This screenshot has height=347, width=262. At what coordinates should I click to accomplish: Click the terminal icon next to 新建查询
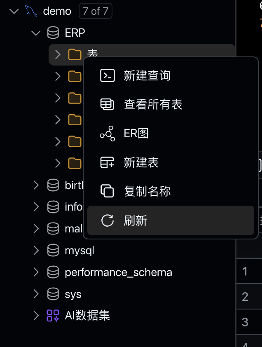coord(107,75)
